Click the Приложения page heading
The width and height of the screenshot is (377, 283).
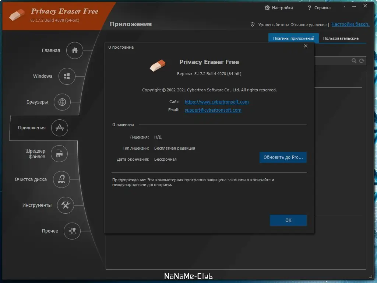[x=131, y=24]
